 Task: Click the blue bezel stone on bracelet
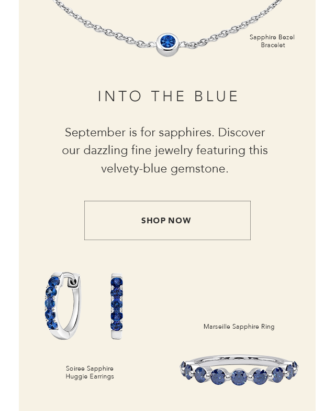point(167,41)
